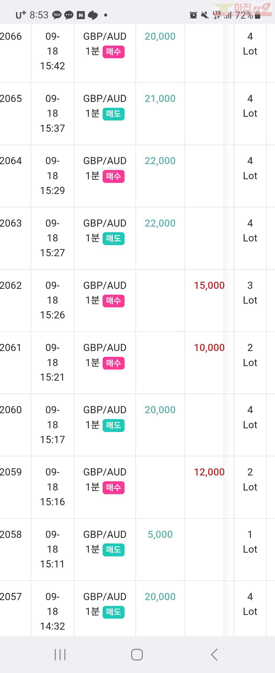Viewport: 275px width, 673px height.
Task: Tap the 3 Lot cell
Action: click(x=250, y=293)
